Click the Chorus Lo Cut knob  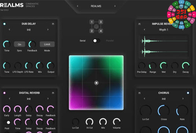[x=145, y=111]
